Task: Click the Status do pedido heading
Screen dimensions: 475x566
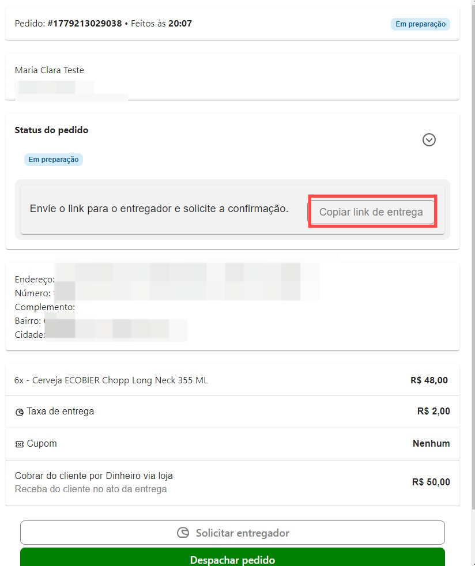Action: (51, 130)
